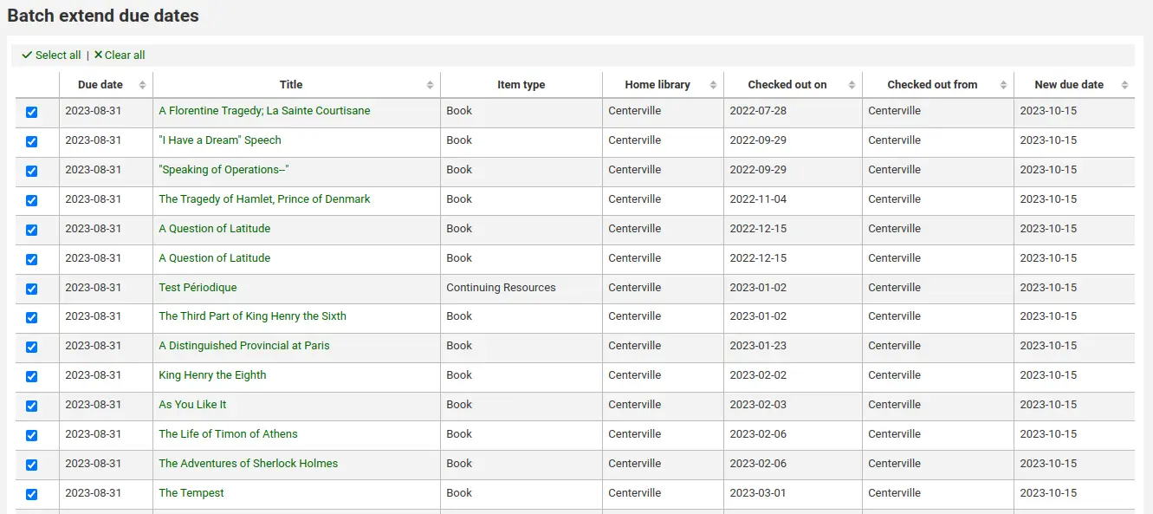Uncheck "I Have a Dream" Speech checkbox
The height and width of the screenshot is (514, 1153).
pos(32,142)
